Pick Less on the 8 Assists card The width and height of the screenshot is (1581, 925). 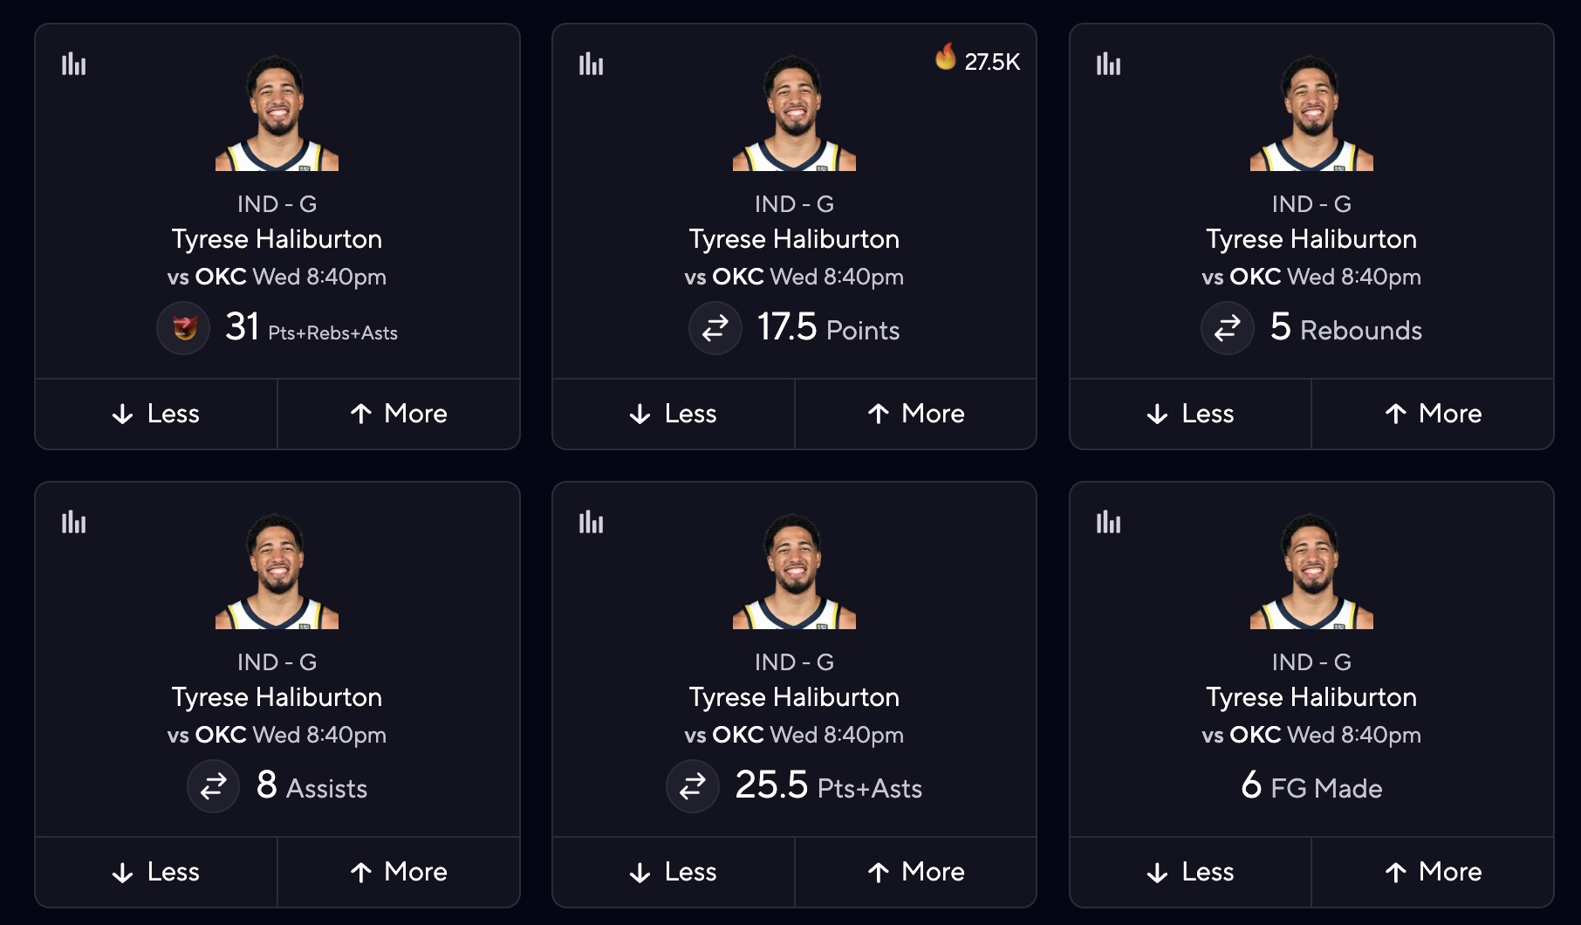coord(155,872)
